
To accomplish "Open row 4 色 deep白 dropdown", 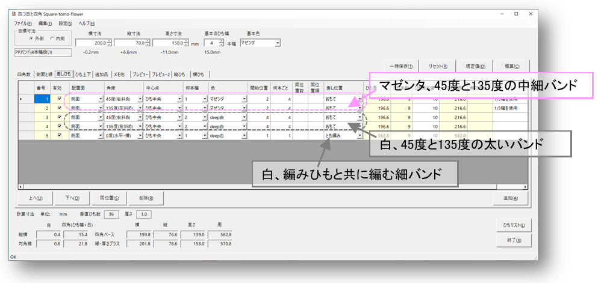I will (x=244, y=127).
